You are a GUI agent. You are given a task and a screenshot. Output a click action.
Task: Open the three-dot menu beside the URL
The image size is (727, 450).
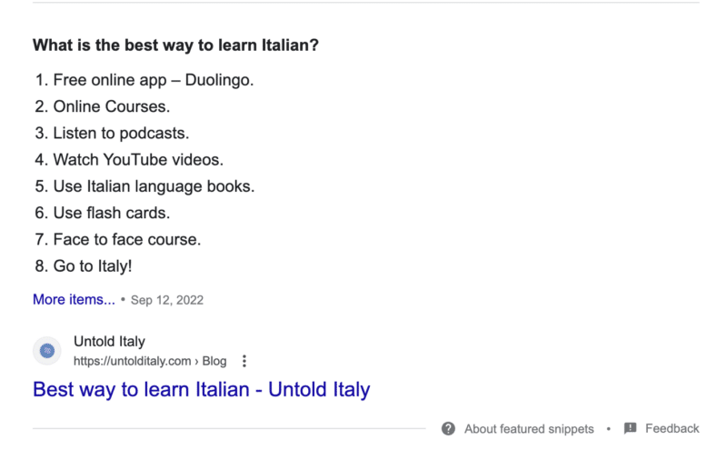(x=244, y=361)
